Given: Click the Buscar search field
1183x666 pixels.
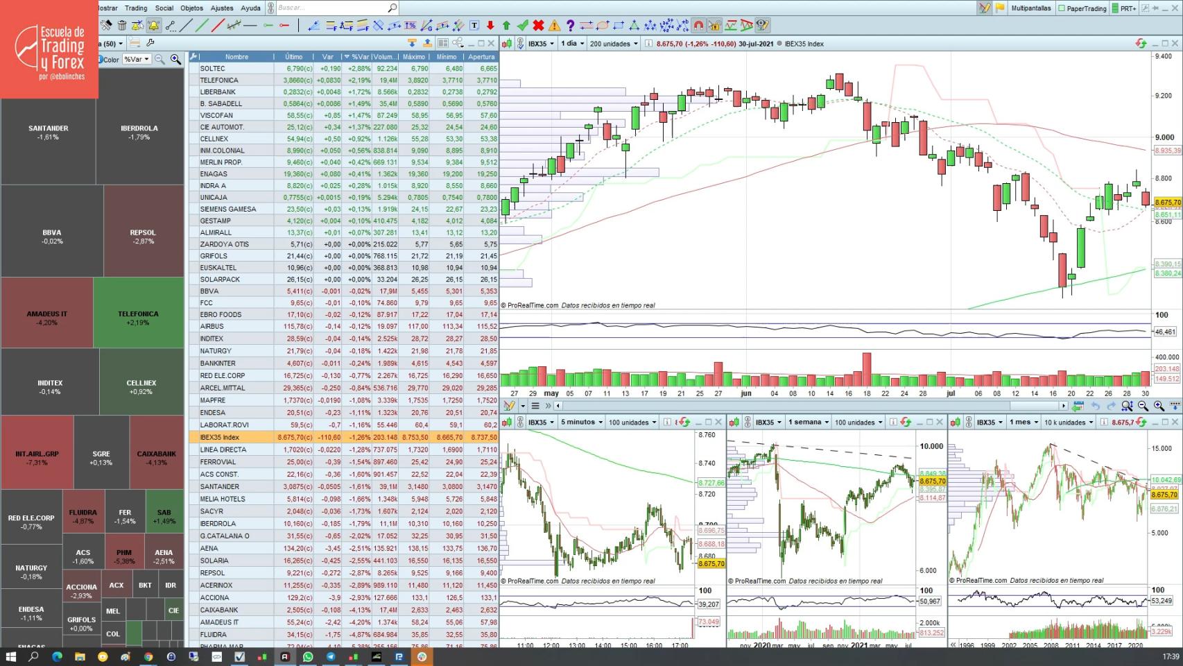Looking at the screenshot, I should (336, 8).
